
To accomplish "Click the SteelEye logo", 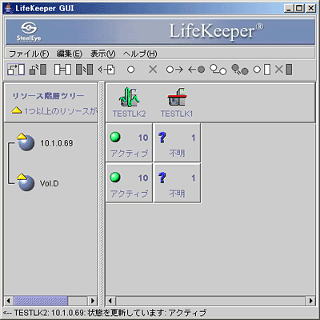I will tap(29, 32).
